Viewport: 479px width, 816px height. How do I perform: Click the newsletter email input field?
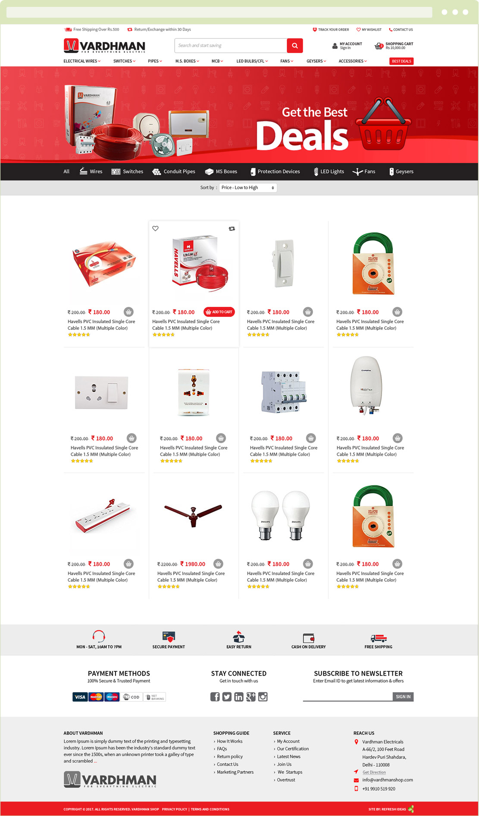(348, 696)
